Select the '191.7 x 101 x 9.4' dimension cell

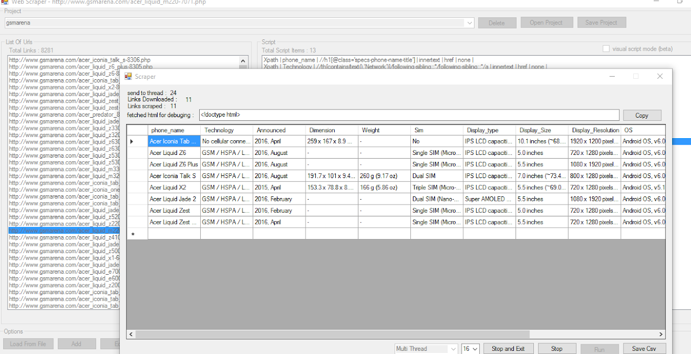[331, 176]
